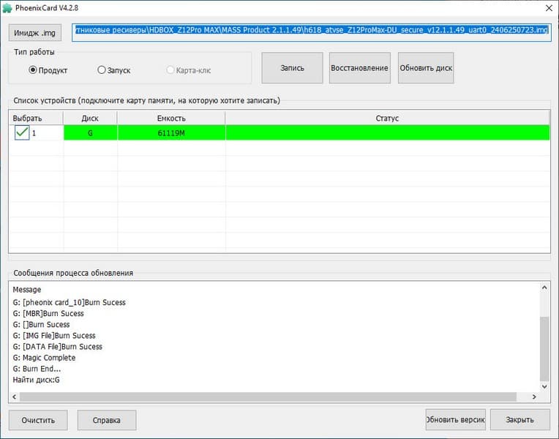The width and height of the screenshot is (559, 439).
Task: Refresh drives with Обновить диск button
Action: [426, 68]
